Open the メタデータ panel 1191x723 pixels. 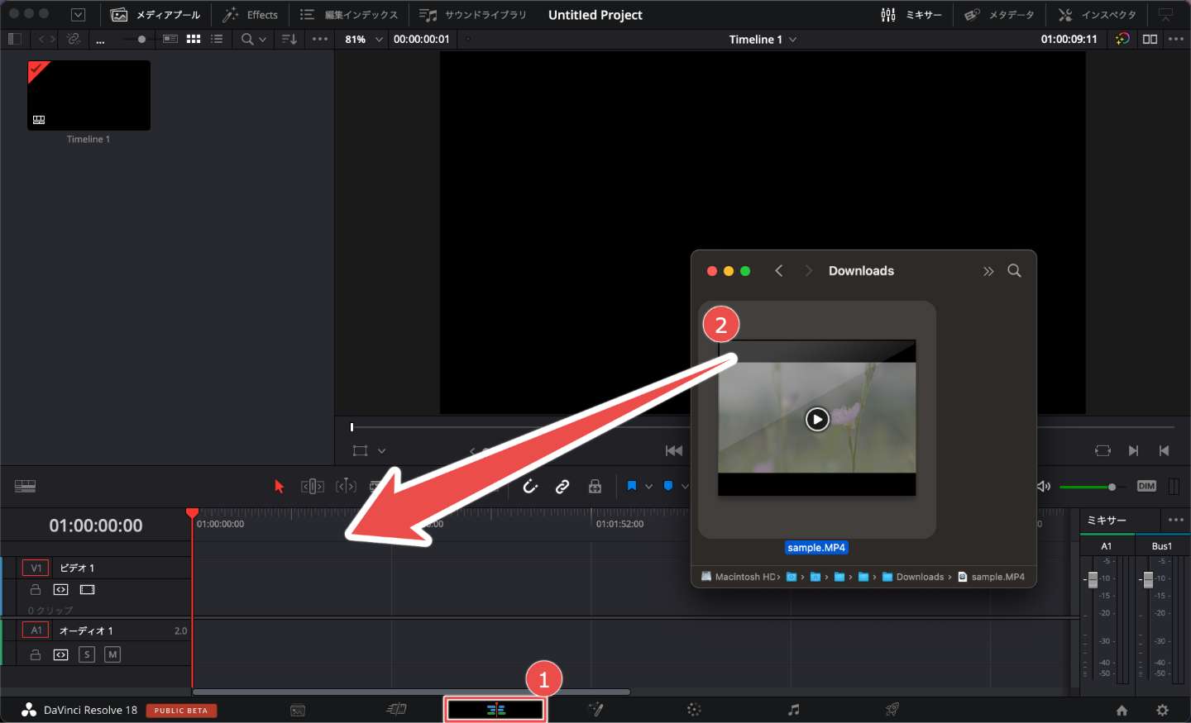pos(999,15)
